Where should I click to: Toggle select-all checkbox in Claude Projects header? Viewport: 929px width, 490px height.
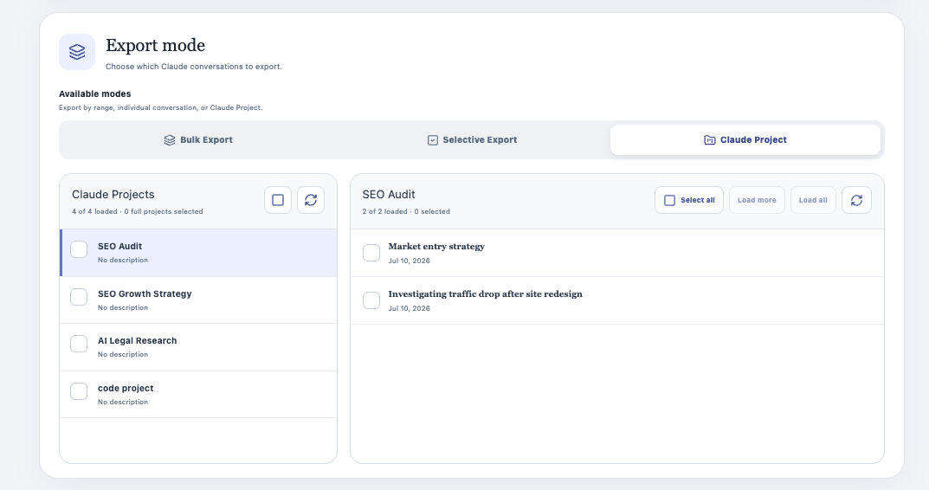click(x=278, y=200)
